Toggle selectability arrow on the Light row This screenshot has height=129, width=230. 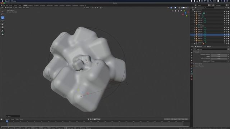click(225, 15)
